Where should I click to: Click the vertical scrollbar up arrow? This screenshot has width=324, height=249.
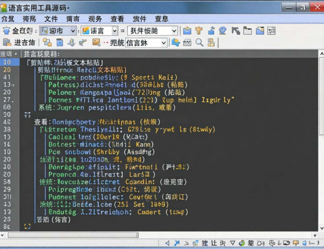[322, 53]
